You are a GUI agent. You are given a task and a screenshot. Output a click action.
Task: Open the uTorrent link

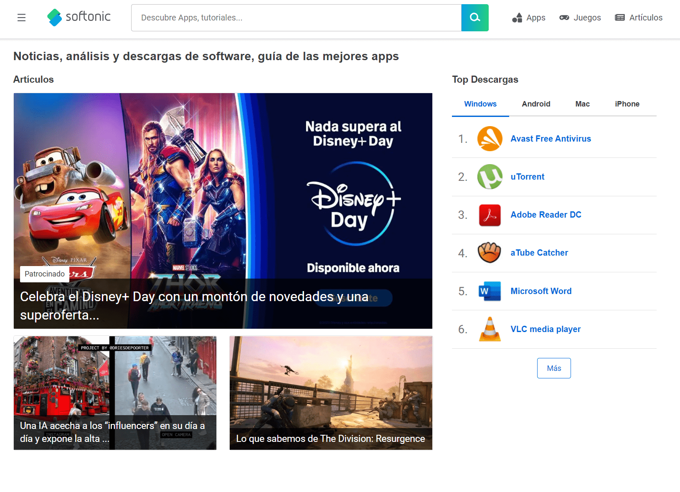[x=527, y=177]
